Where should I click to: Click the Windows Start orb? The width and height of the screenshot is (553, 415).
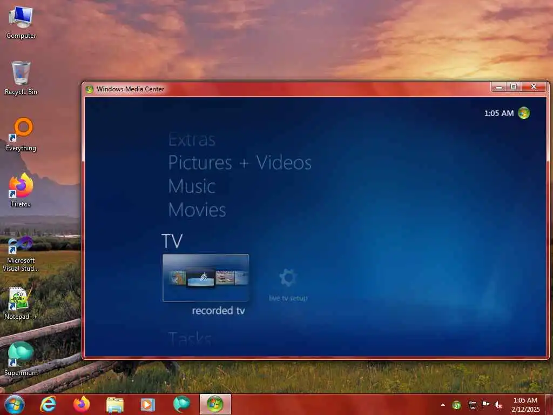click(x=15, y=404)
